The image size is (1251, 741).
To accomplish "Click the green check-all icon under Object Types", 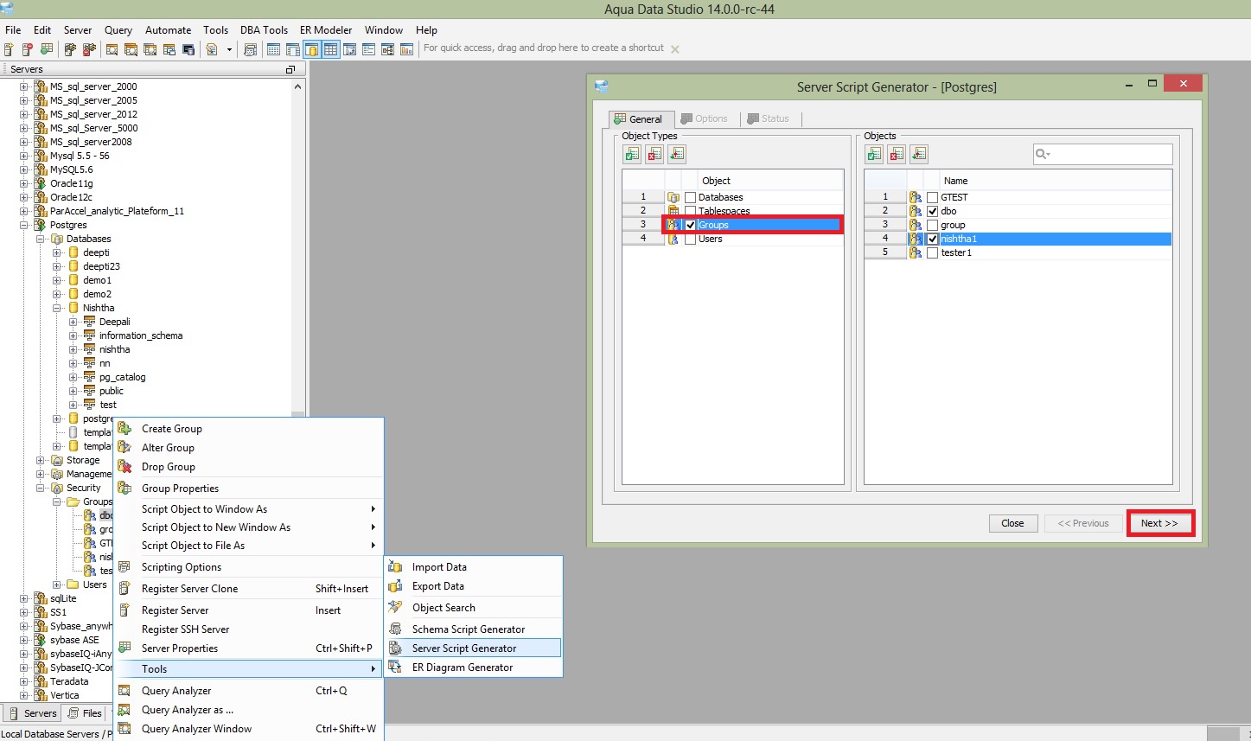I will (x=632, y=154).
